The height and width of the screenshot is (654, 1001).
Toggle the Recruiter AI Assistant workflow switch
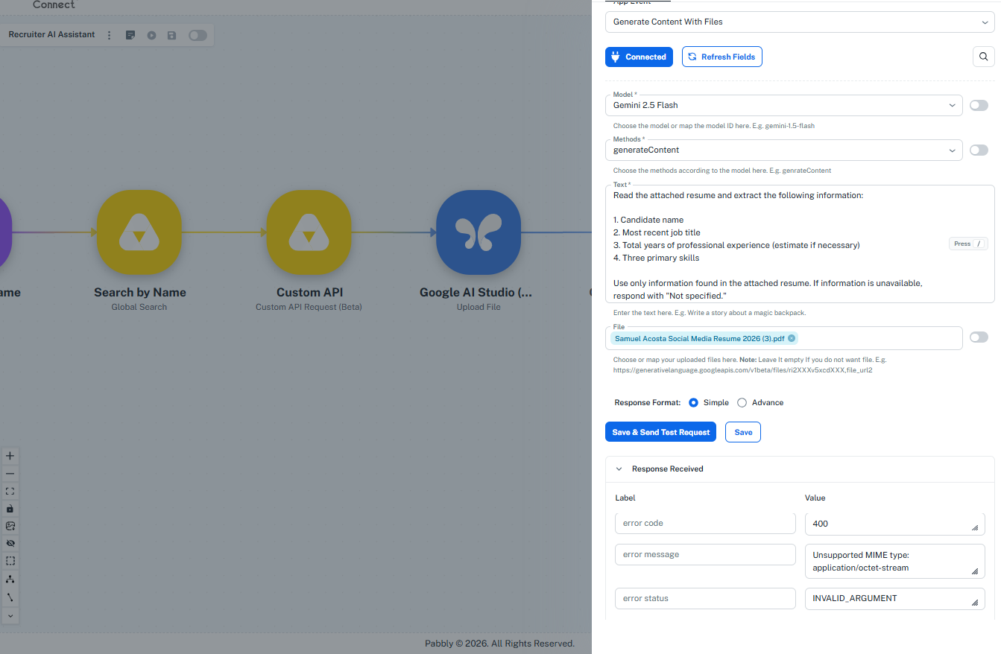[198, 35]
